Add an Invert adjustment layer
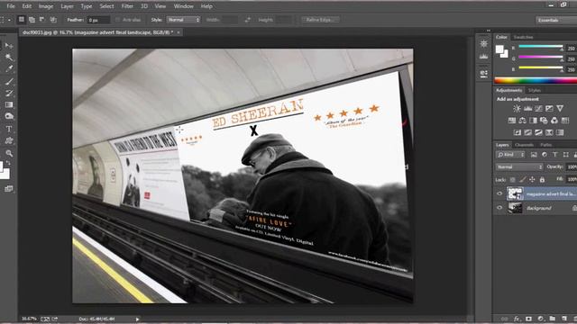Viewport: 577px width, 324px height. [x=517, y=132]
